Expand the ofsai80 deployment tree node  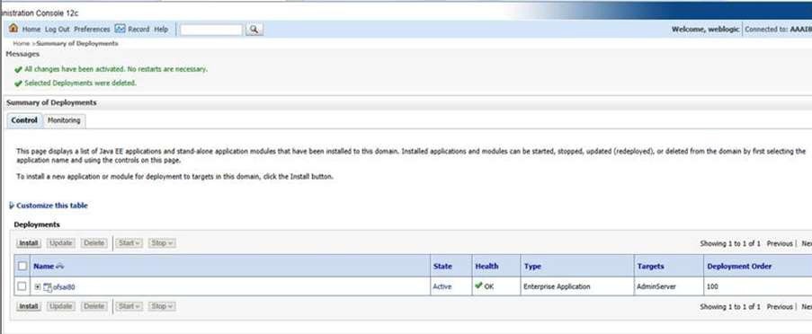(x=38, y=286)
